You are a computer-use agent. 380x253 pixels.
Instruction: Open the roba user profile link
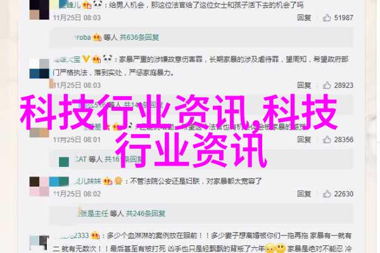[x=83, y=37]
